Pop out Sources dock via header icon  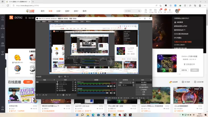[x=75, y=80]
